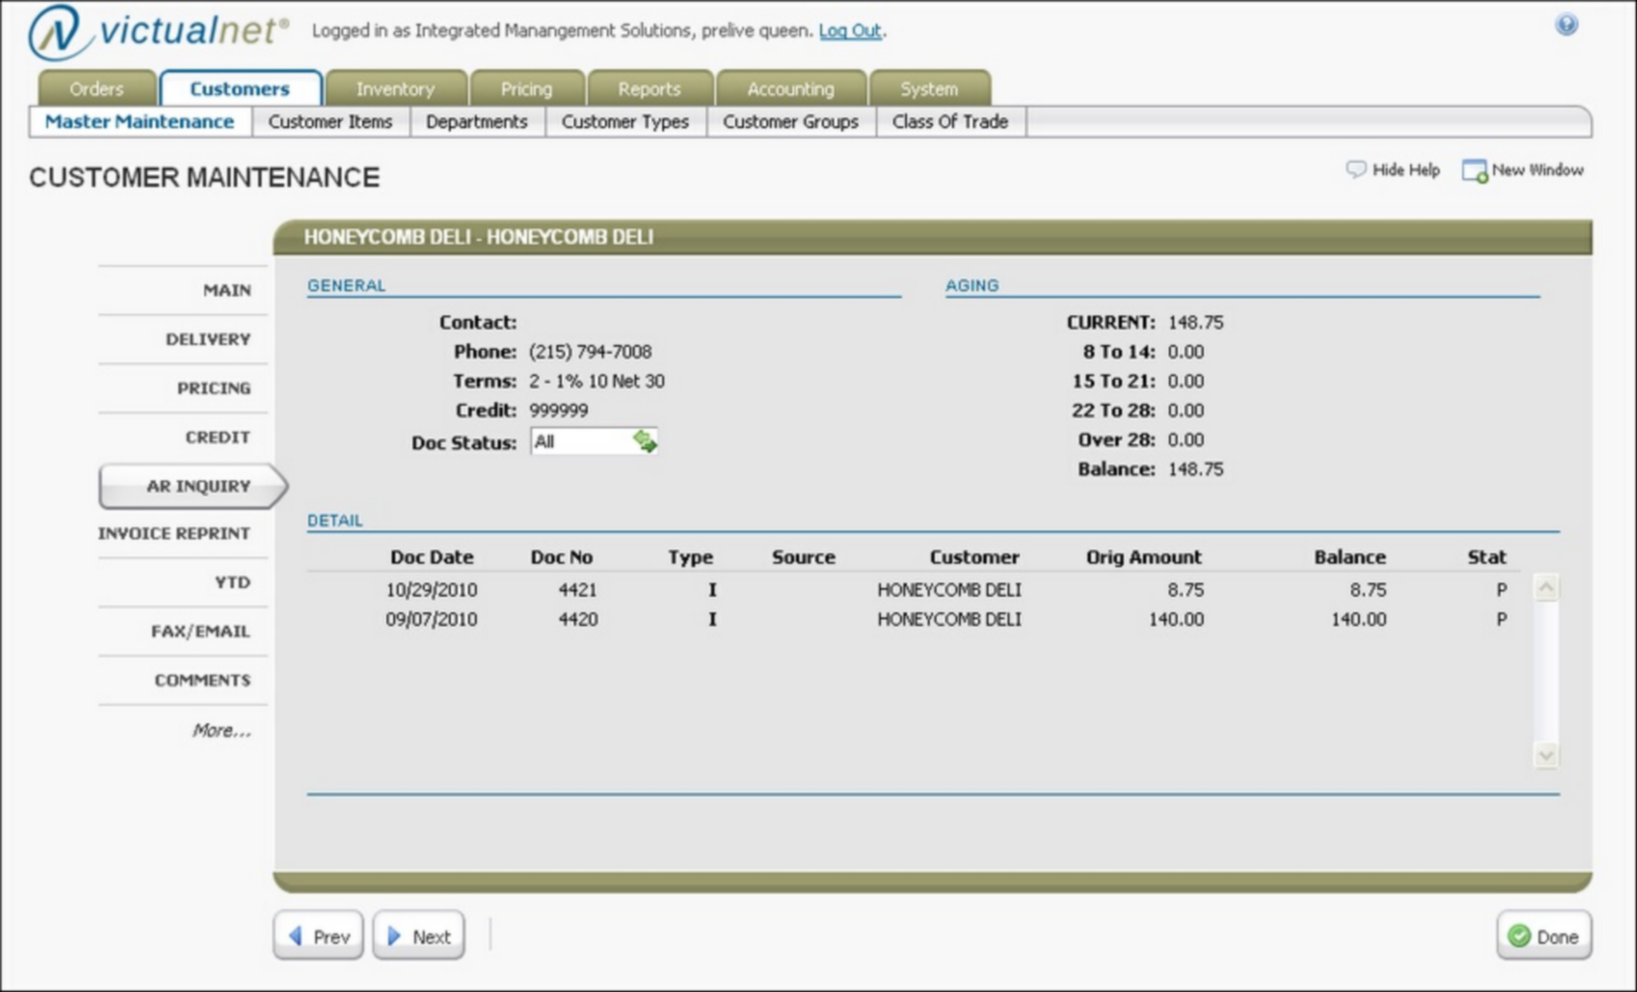Go to Customer Groups subtab
Screen dimensions: 1637x992
[x=791, y=121]
